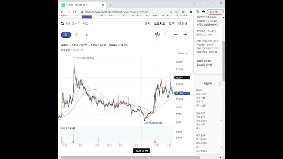Click the 거래량 24,585 volume label
Viewport: 283px width, 159px height.
68,128
